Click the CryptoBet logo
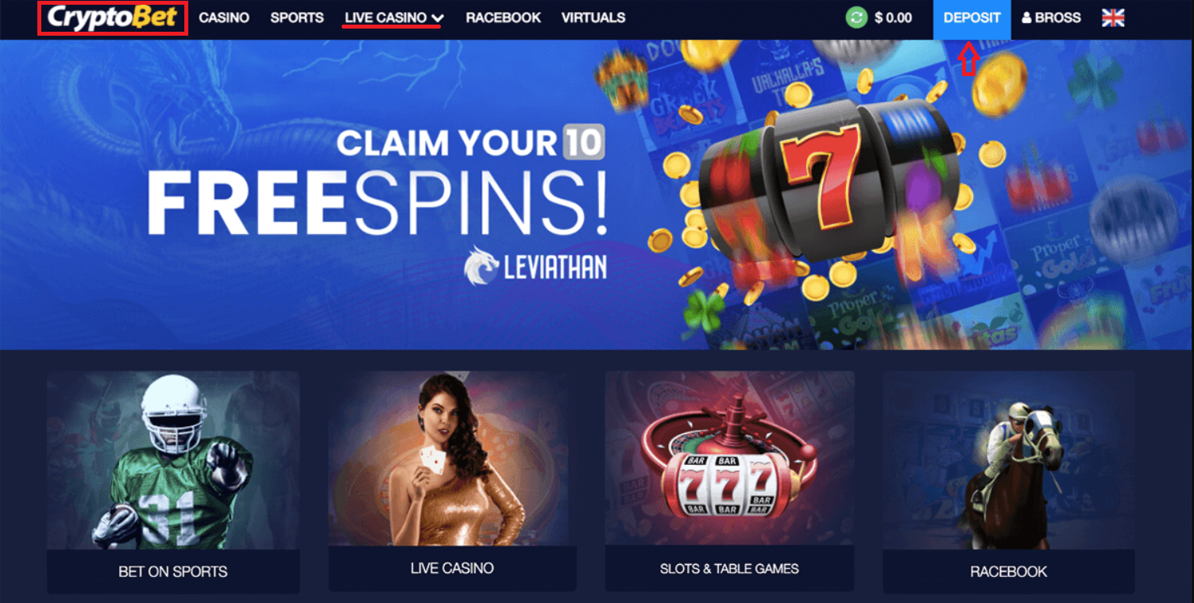Viewport: 1194px width, 603px height. pyautogui.click(x=112, y=17)
